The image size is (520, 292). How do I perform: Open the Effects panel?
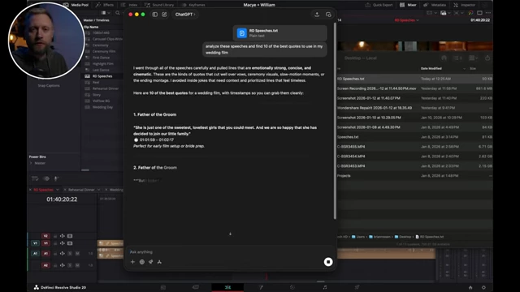click(x=105, y=5)
